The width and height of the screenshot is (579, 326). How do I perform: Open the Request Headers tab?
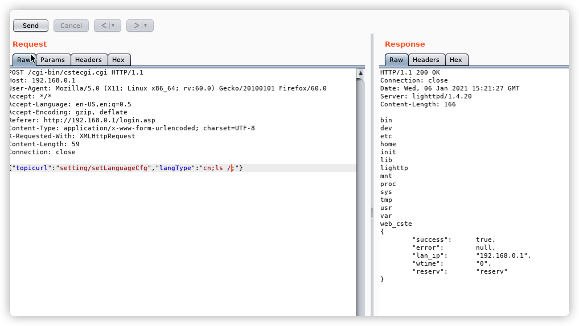[88, 60]
